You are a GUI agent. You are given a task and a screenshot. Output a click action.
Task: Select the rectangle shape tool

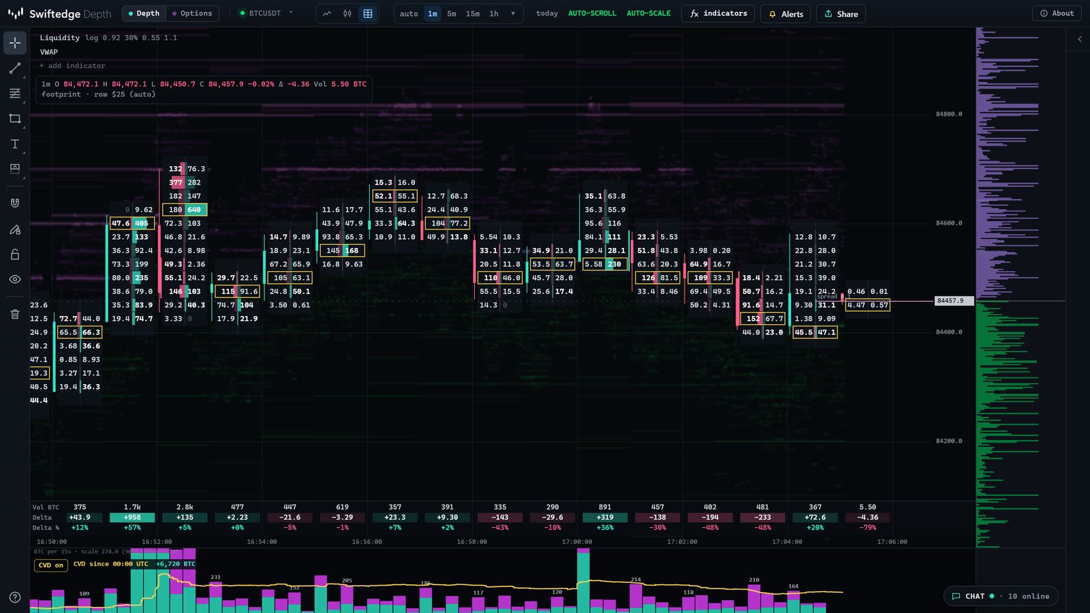coord(15,119)
